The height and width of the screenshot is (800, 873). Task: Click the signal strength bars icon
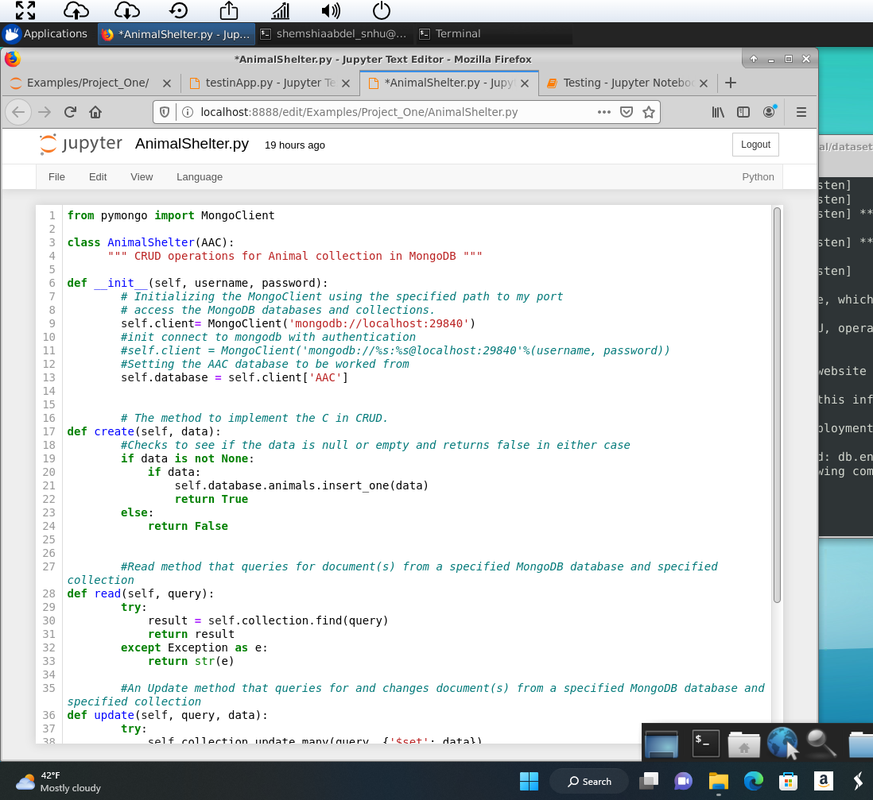[x=281, y=10]
